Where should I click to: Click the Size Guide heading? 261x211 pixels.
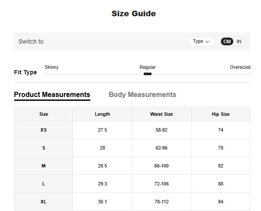pos(133,14)
